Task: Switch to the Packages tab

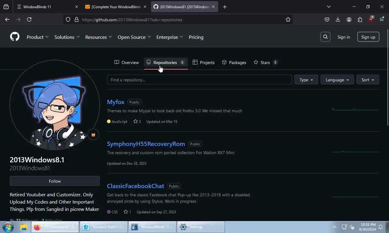Action: tap(234, 62)
